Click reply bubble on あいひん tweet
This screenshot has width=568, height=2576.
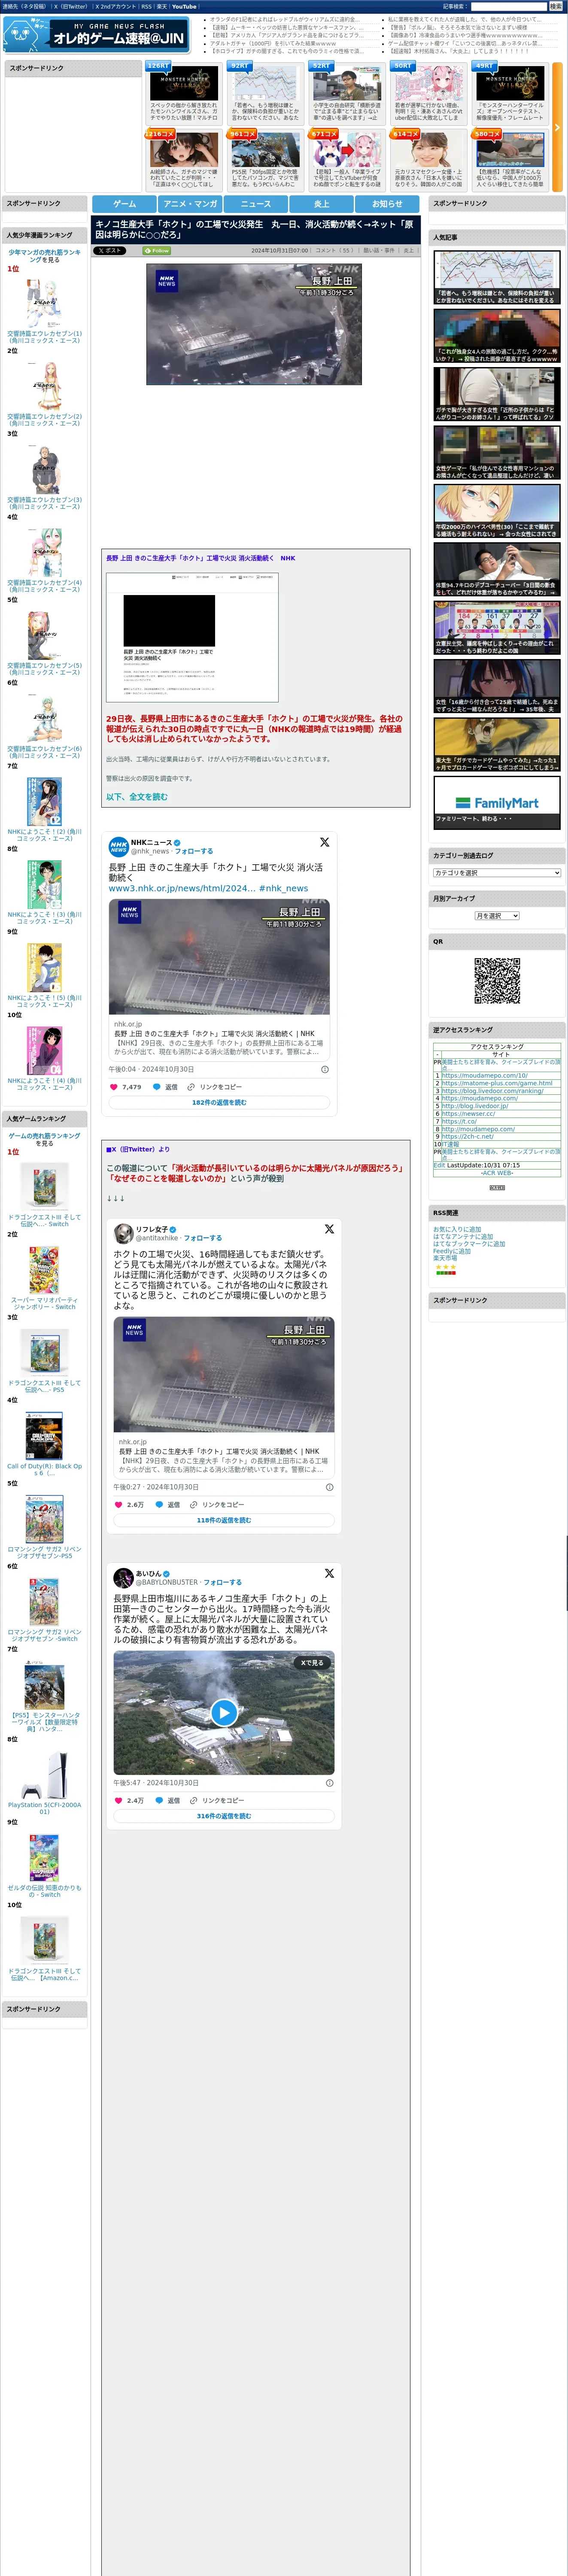[x=159, y=1800]
